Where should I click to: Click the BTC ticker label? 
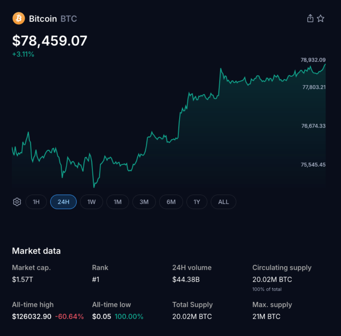(x=69, y=19)
